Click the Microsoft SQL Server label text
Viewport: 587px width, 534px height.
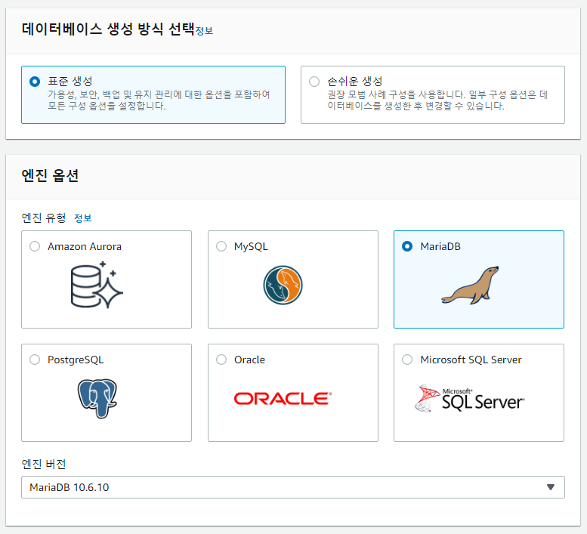(471, 360)
